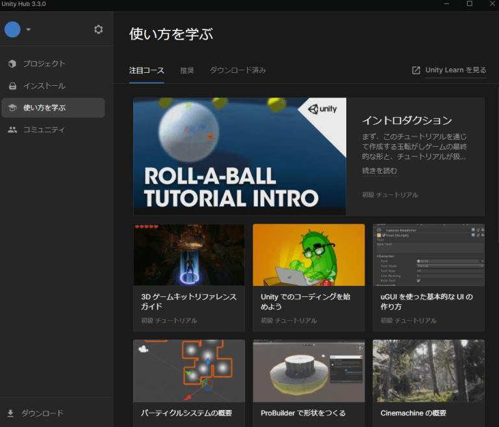
Task: Click the インストール lock icon
Action: [12, 86]
